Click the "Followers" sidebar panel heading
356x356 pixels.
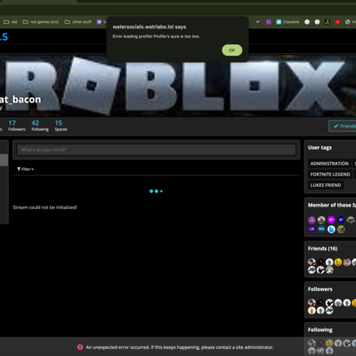point(320,289)
